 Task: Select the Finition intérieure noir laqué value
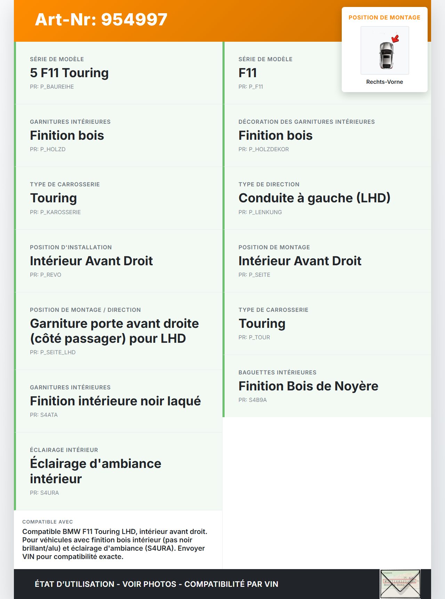pos(115,401)
